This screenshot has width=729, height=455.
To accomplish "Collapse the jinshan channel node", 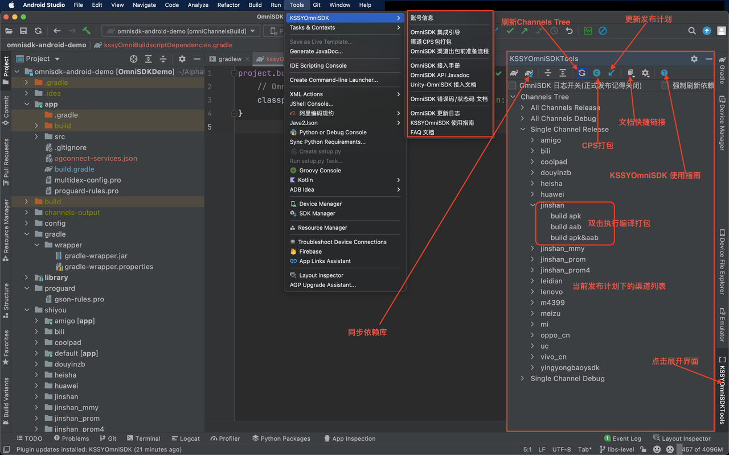I will (x=533, y=205).
